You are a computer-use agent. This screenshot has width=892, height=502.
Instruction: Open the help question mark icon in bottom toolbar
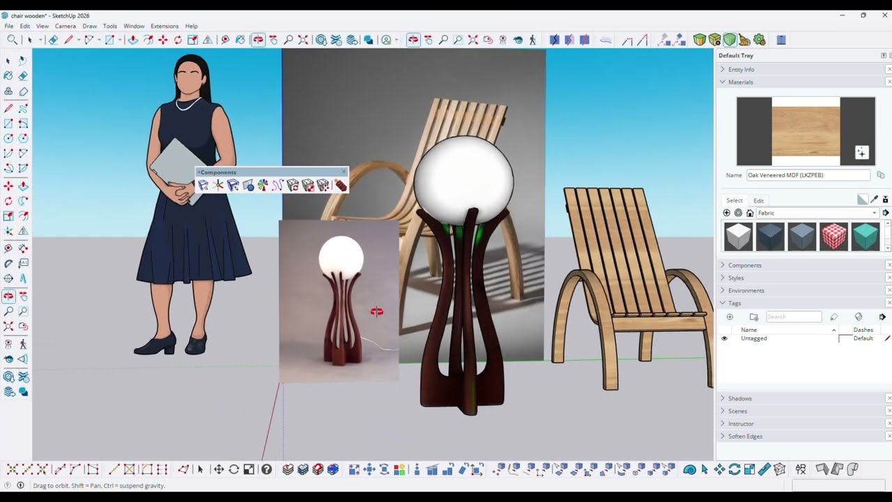click(x=266, y=469)
